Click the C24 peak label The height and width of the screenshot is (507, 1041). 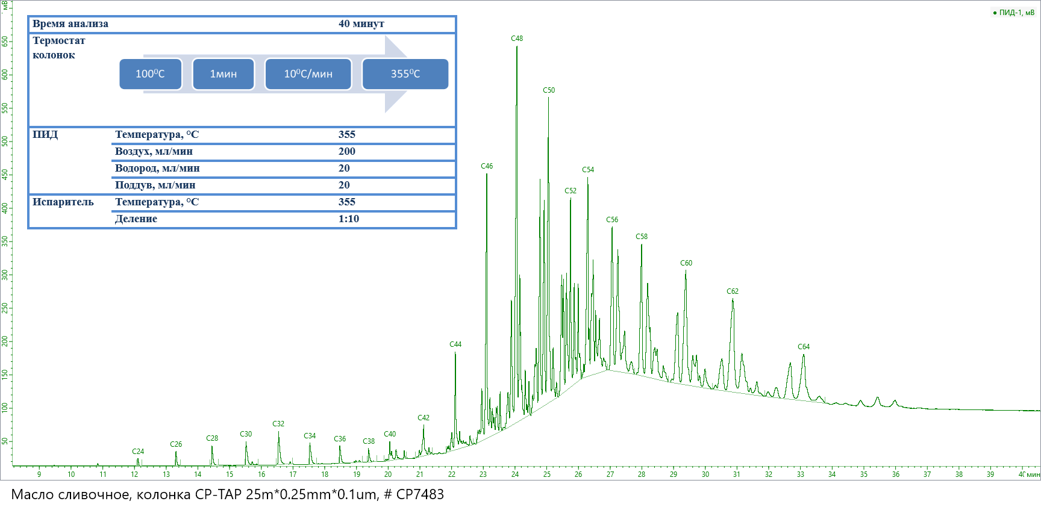click(x=138, y=452)
